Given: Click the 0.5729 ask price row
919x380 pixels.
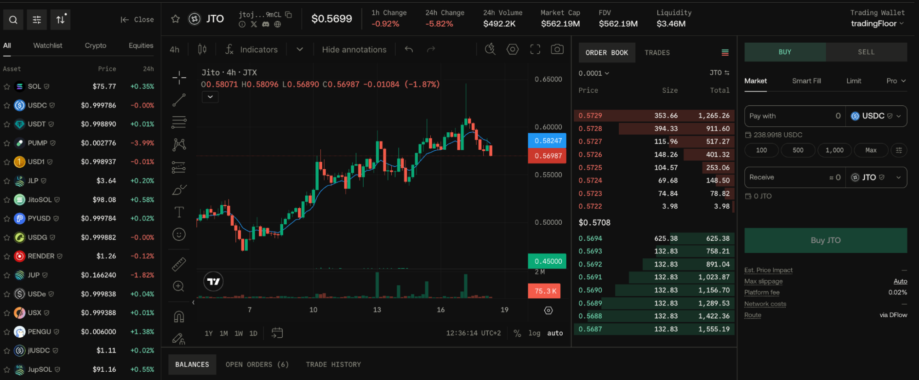Looking at the screenshot, I should click(654, 116).
